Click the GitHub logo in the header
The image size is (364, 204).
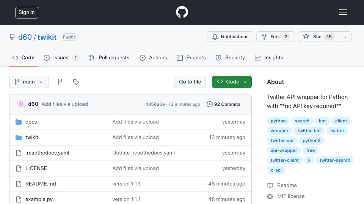coord(182,12)
